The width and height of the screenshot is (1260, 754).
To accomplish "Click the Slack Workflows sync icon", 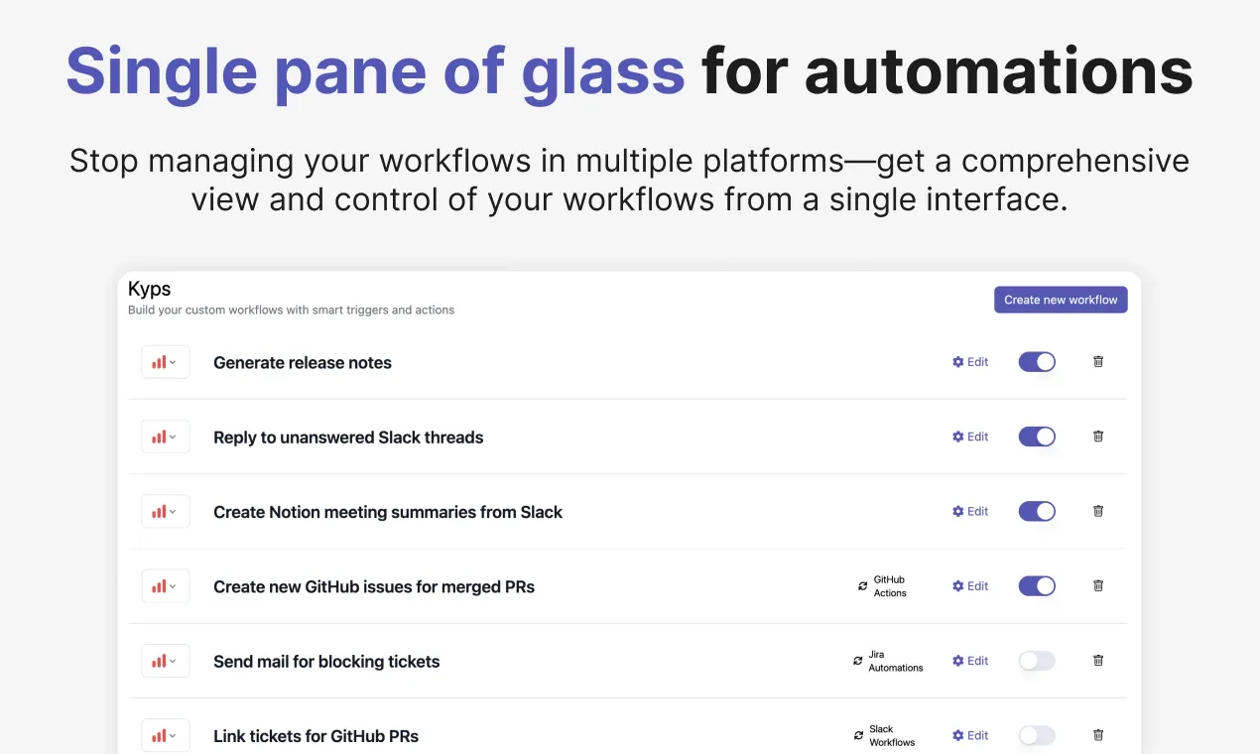I will pyautogui.click(x=858, y=735).
